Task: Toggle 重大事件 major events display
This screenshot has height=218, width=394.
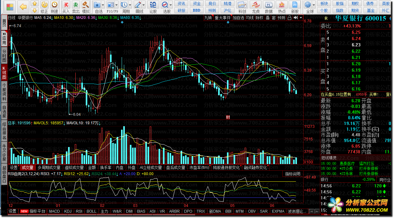Action: coord(223,18)
